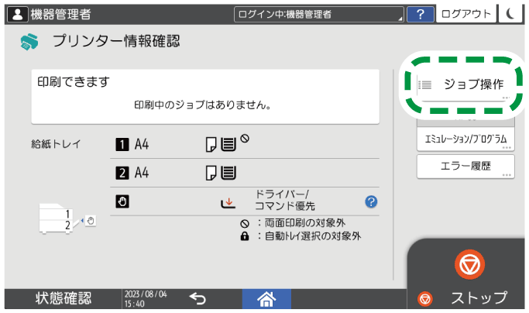Open help for ドライバー/コマンド優先
This screenshot has height=313, width=529.
[x=371, y=202]
